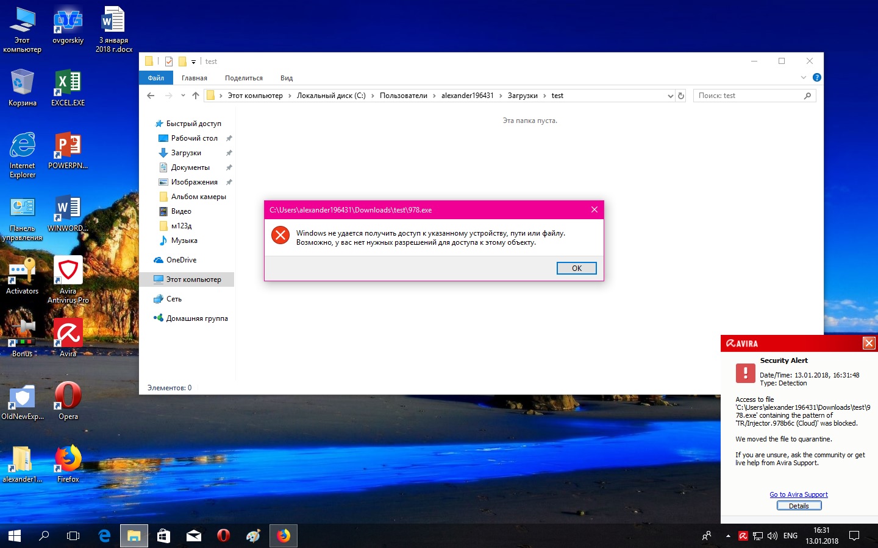Select the 3 января 2018 г.docx file

coord(114,29)
